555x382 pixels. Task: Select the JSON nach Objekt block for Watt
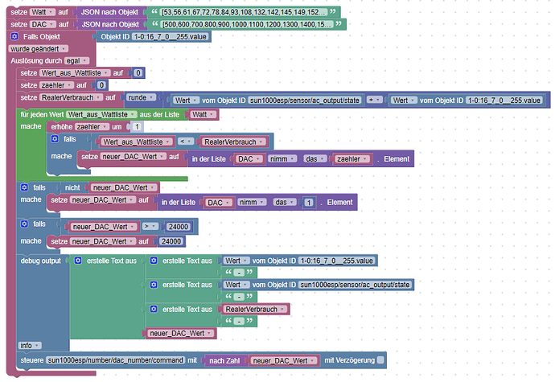coord(109,12)
